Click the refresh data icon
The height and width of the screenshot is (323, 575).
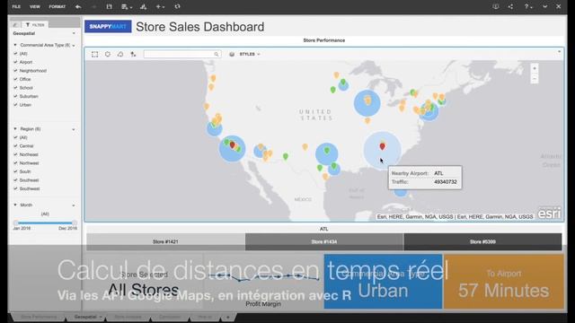tap(178, 6)
